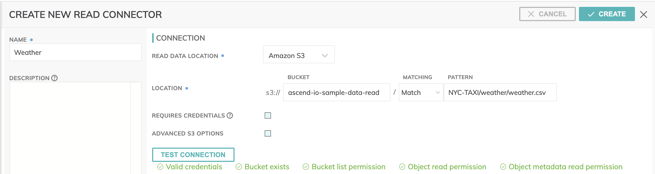Click the chevron arrow beside Amazon S3
The width and height of the screenshot is (655, 174).
[x=325, y=56]
